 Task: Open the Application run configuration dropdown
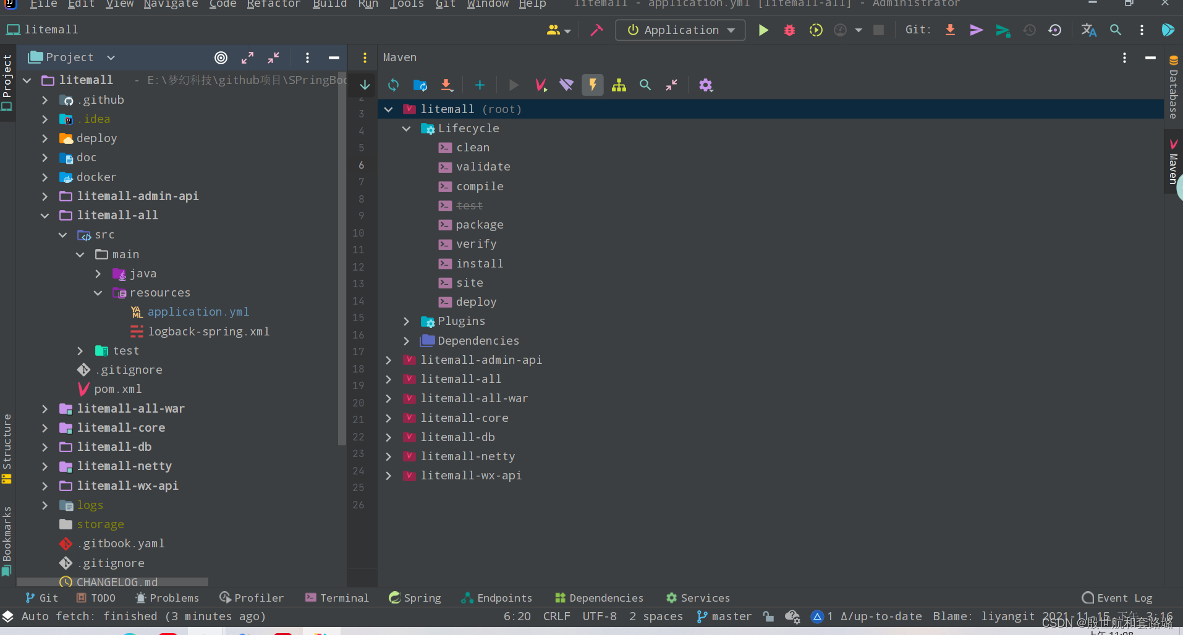681,30
